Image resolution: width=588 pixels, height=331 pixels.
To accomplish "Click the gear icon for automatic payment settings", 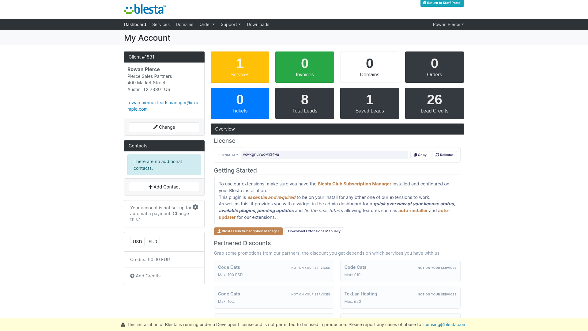I will pyautogui.click(x=195, y=207).
